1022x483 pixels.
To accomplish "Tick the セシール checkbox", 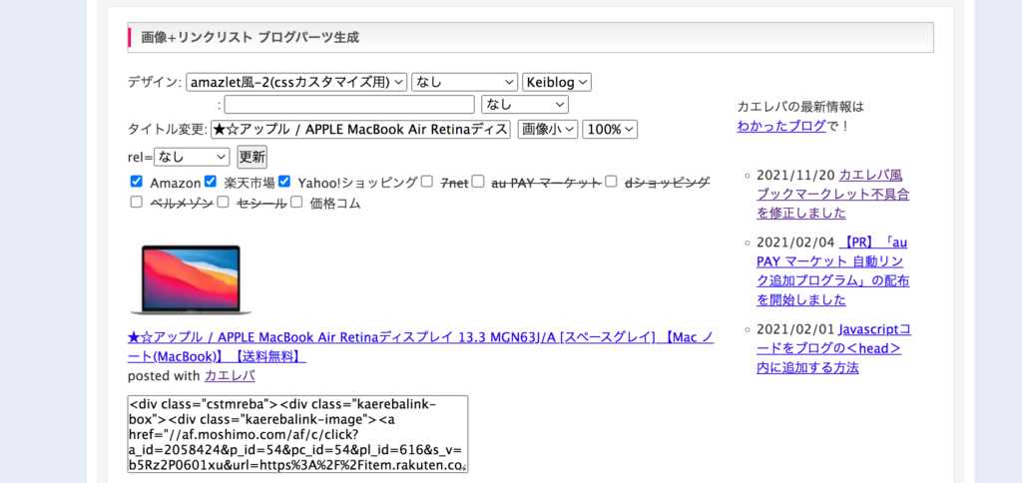I will [223, 203].
